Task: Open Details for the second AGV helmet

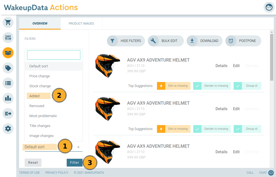Action: (x=221, y=109)
